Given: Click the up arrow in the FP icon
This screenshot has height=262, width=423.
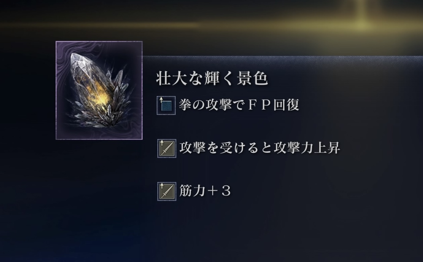Looking at the screenshot, I should click(161, 100).
